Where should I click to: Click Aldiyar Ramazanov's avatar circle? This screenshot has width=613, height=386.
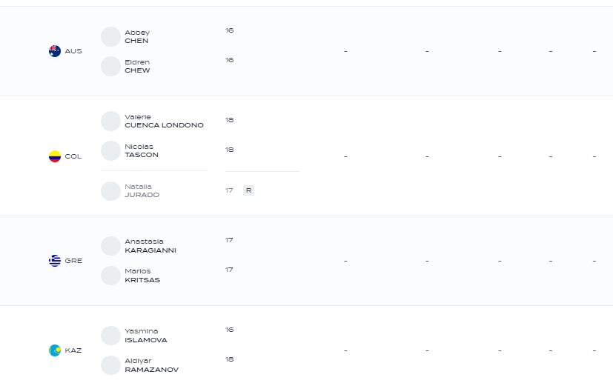(x=110, y=365)
